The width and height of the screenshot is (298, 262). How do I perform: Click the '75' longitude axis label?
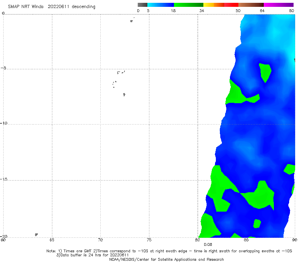click(149, 240)
